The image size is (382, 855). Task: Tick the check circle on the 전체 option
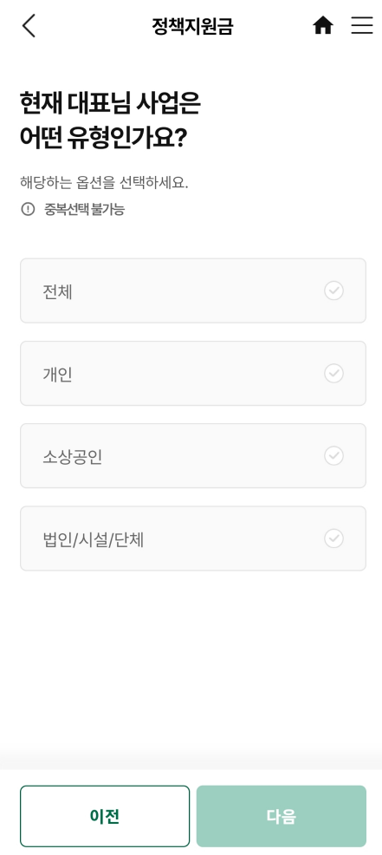coord(334,290)
